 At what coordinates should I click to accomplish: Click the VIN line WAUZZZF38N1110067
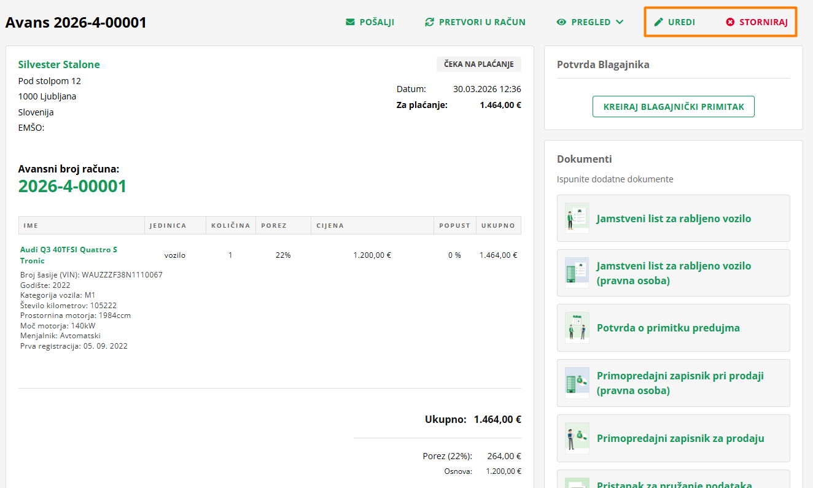[91, 274]
